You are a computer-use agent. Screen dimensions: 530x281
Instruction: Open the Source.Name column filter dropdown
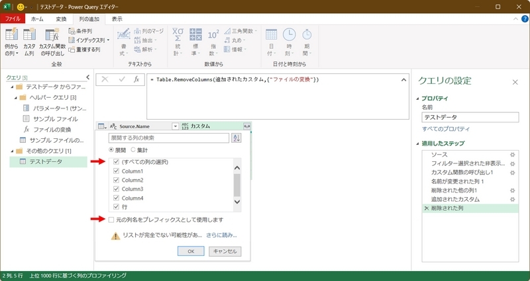(x=175, y=126)
